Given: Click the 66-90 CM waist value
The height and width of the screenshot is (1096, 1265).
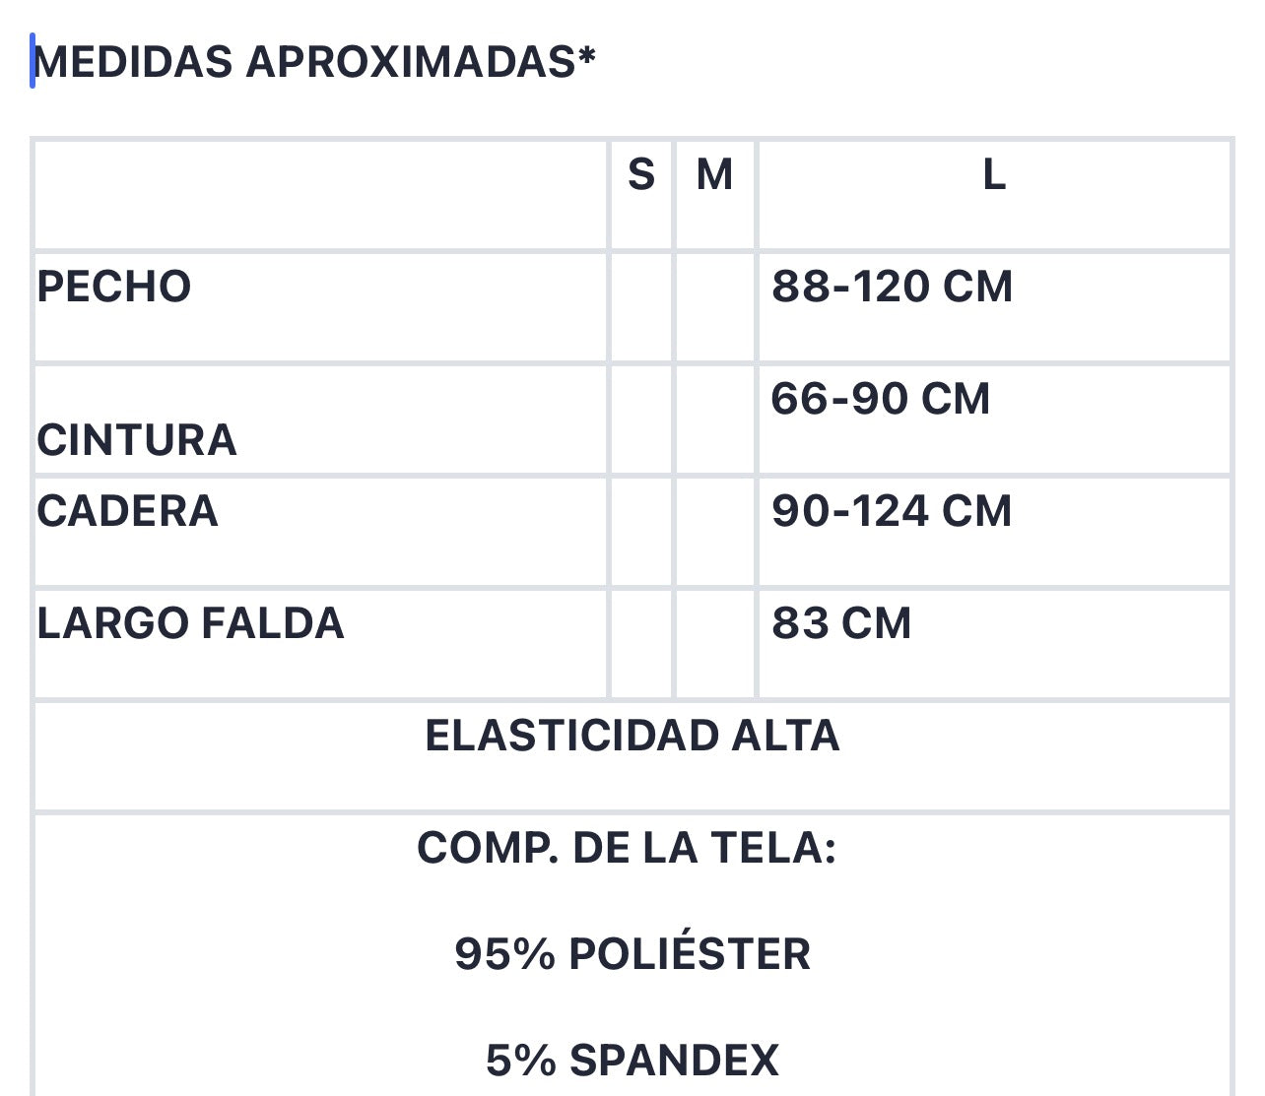Looking at the screenshot, I should (880, 399).
